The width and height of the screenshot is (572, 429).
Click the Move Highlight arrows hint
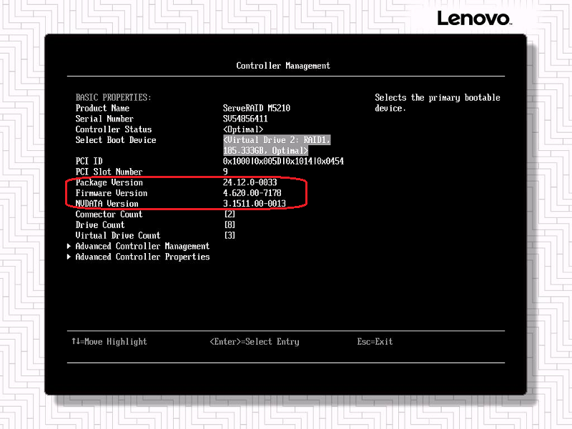point(109,342)
